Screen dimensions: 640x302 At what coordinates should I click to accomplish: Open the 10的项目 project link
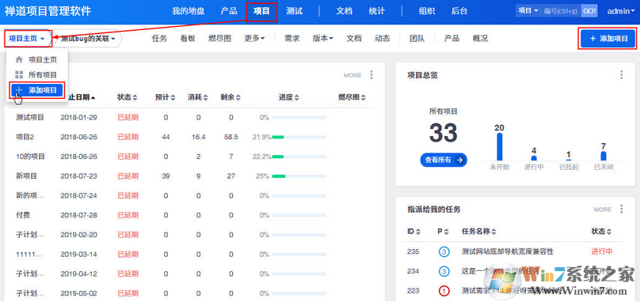[30, 157]
